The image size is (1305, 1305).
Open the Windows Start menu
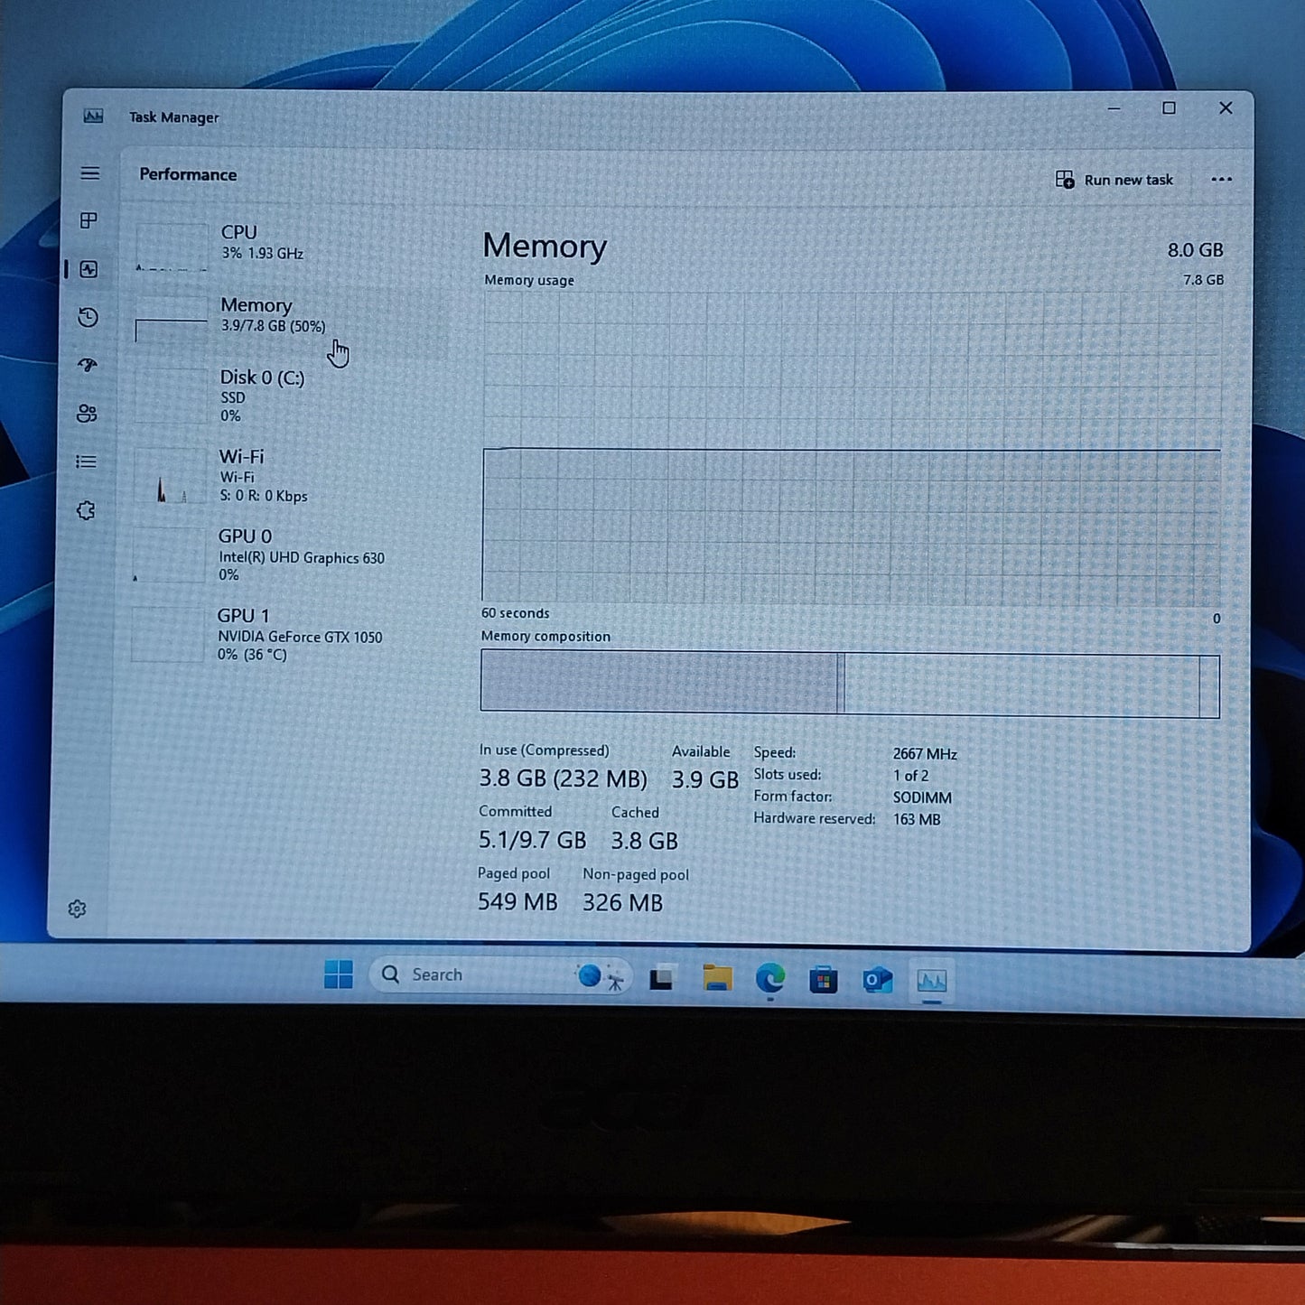pyautogui.click(x=339, y=974)
